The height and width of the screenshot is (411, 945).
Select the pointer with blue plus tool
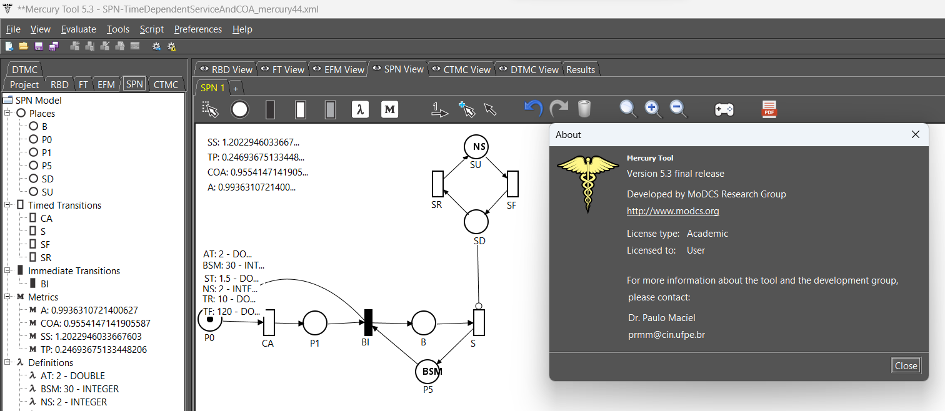click(x=466, y=109)
